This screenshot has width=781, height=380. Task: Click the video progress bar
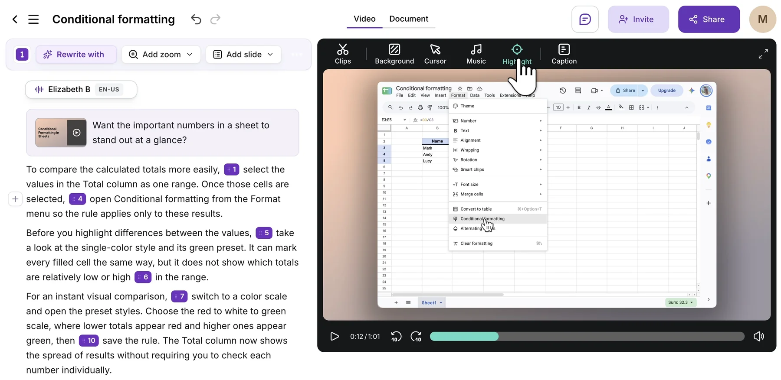(587, 337)
